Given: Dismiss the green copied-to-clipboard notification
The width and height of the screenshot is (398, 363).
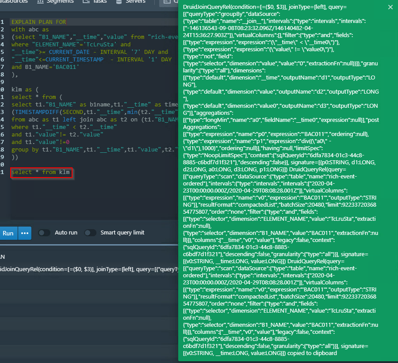Looking at the screenshot, I should [390, 7].
